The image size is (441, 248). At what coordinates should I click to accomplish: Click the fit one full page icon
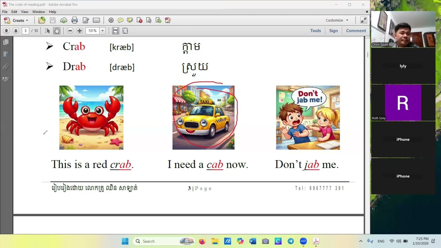(x=125, y=31)
